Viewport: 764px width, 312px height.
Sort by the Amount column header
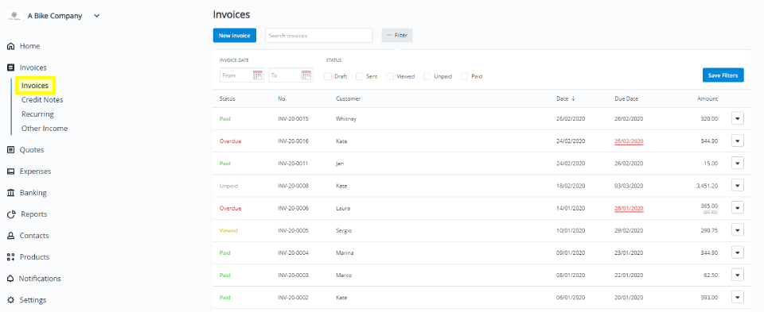click(707, 98)
